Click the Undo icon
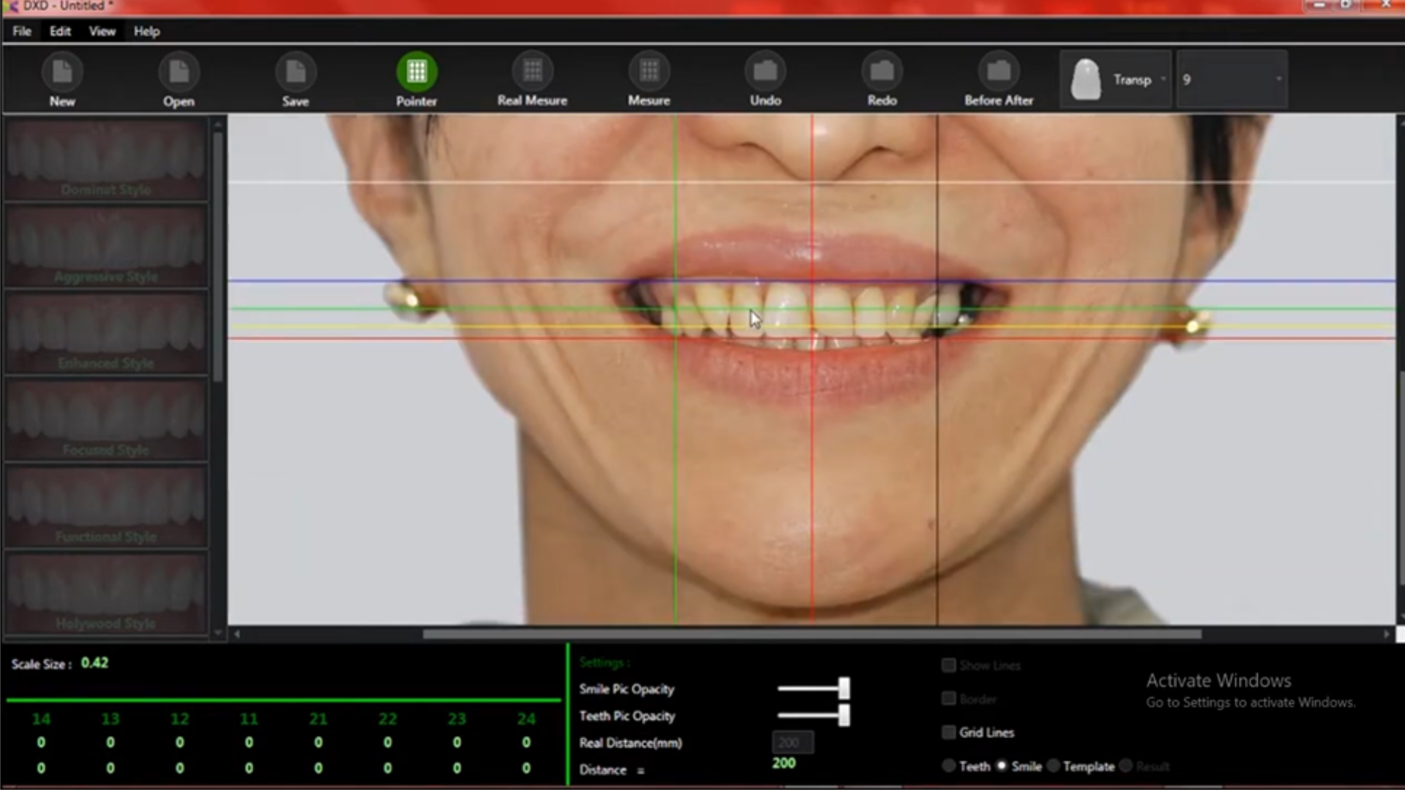This screenshot has height=790, width=1405. (x=765, y=72)
